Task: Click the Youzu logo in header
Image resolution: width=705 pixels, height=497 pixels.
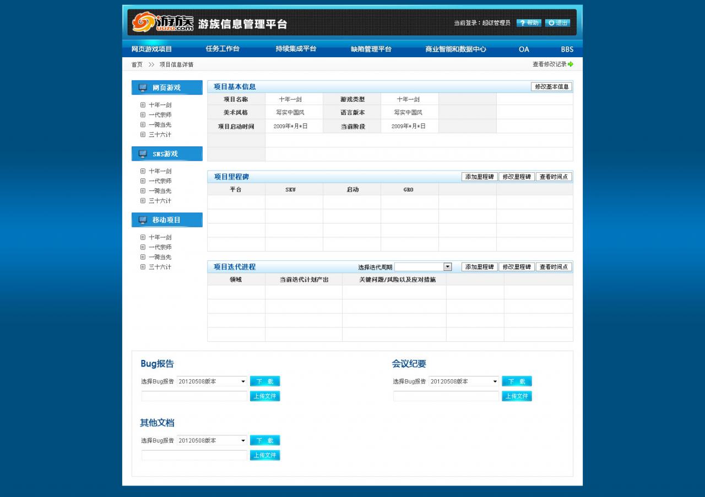Action: point(163,22)
